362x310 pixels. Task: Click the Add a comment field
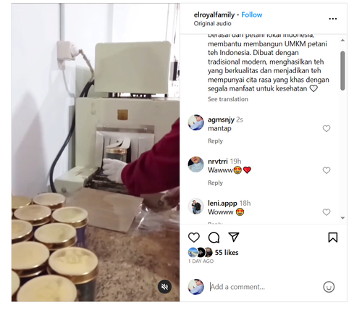point(264,287)
